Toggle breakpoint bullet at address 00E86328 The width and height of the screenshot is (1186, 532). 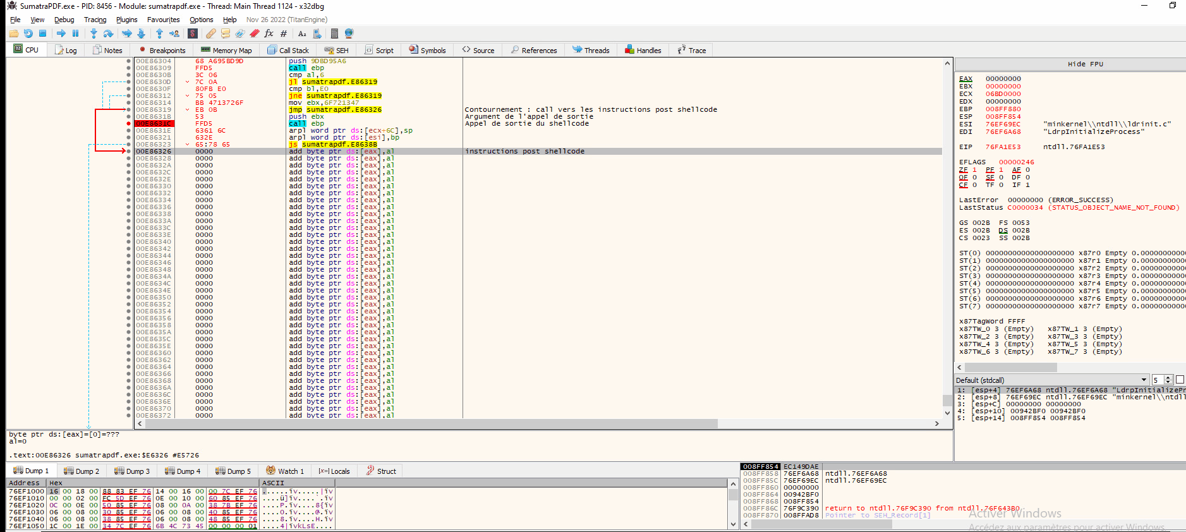point(129,159)
